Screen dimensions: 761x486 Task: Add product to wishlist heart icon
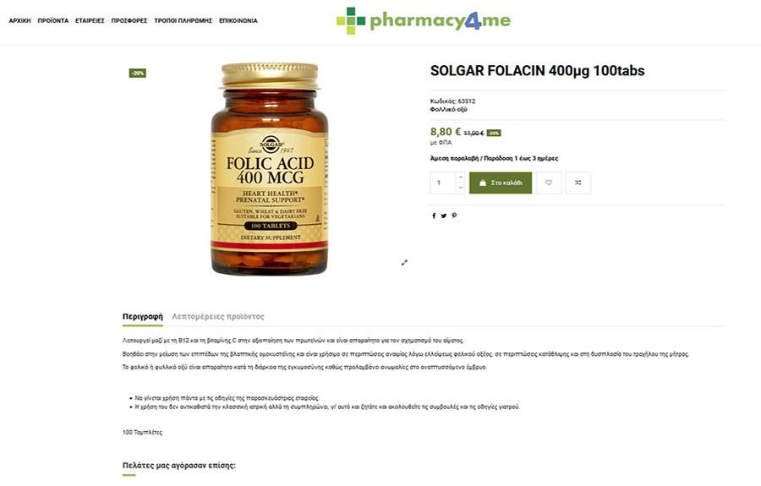point(549,183)
